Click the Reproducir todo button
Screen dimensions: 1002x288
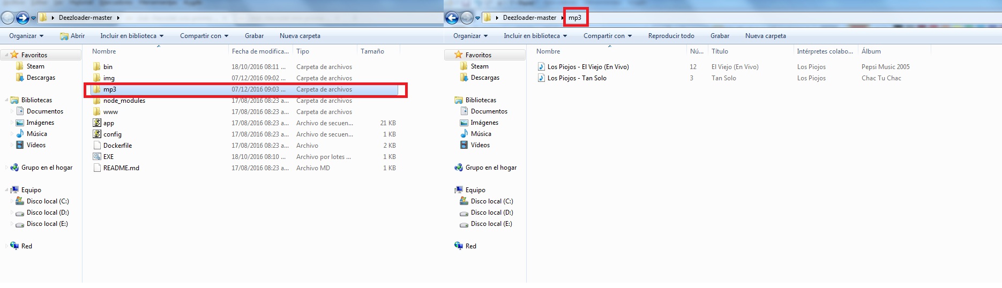coord(671,36)
